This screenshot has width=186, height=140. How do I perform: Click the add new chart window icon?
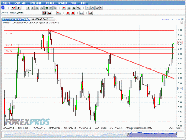tap(59, 13)
